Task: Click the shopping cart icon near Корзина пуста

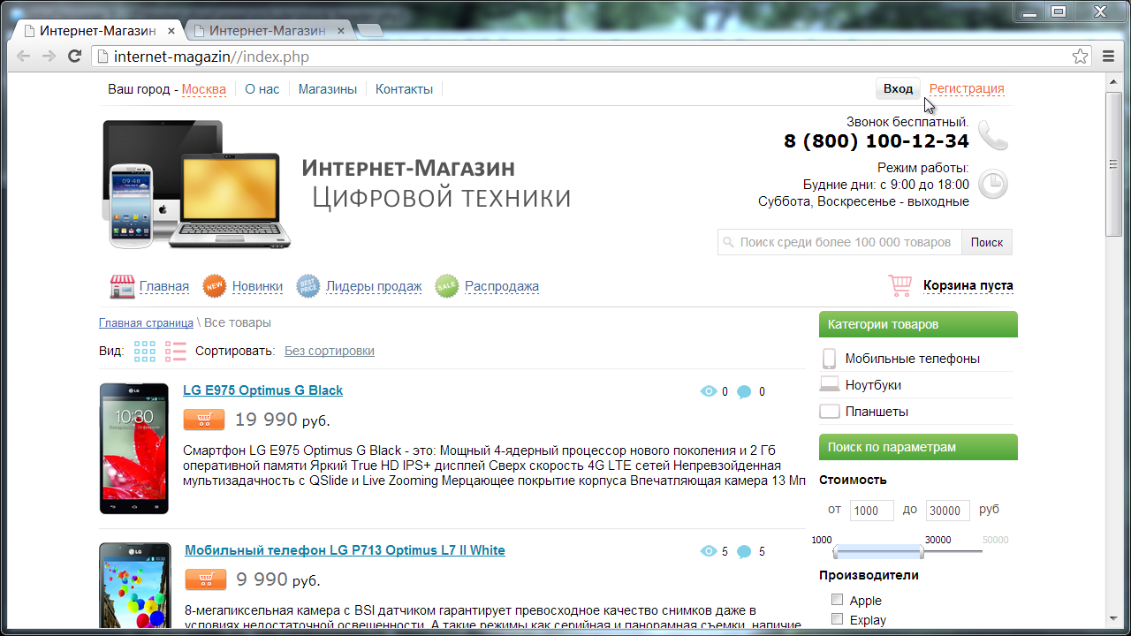Action: [900, 285]
